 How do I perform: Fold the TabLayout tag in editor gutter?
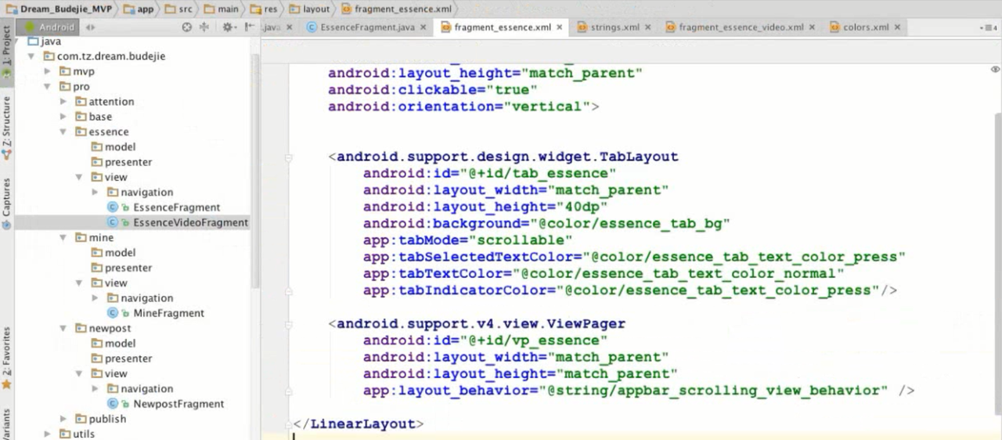[289, 157]
